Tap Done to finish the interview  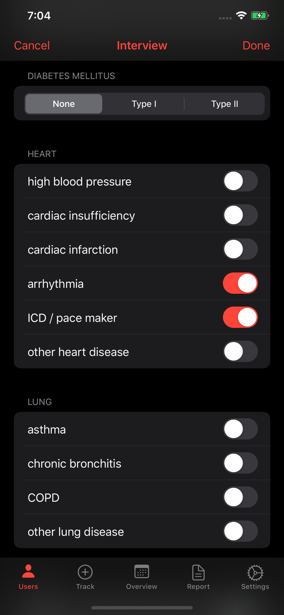tap(256, 46)
